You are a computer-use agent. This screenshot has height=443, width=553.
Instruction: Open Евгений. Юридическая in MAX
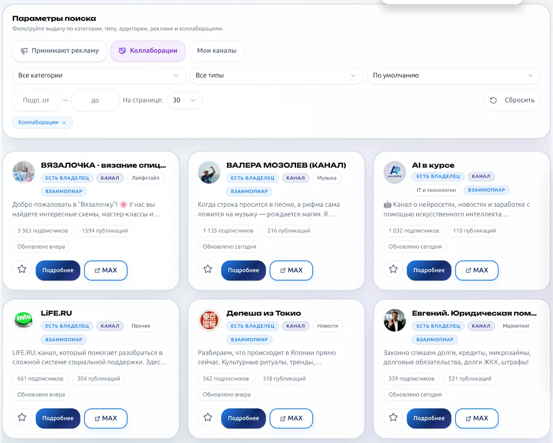point(477,418)
